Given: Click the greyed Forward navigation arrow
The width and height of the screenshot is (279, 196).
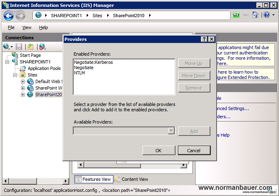Looking at the screenshot, I should coord(21,16).
